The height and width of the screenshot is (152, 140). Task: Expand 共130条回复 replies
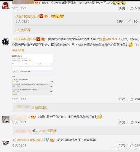tap(48, 131)
